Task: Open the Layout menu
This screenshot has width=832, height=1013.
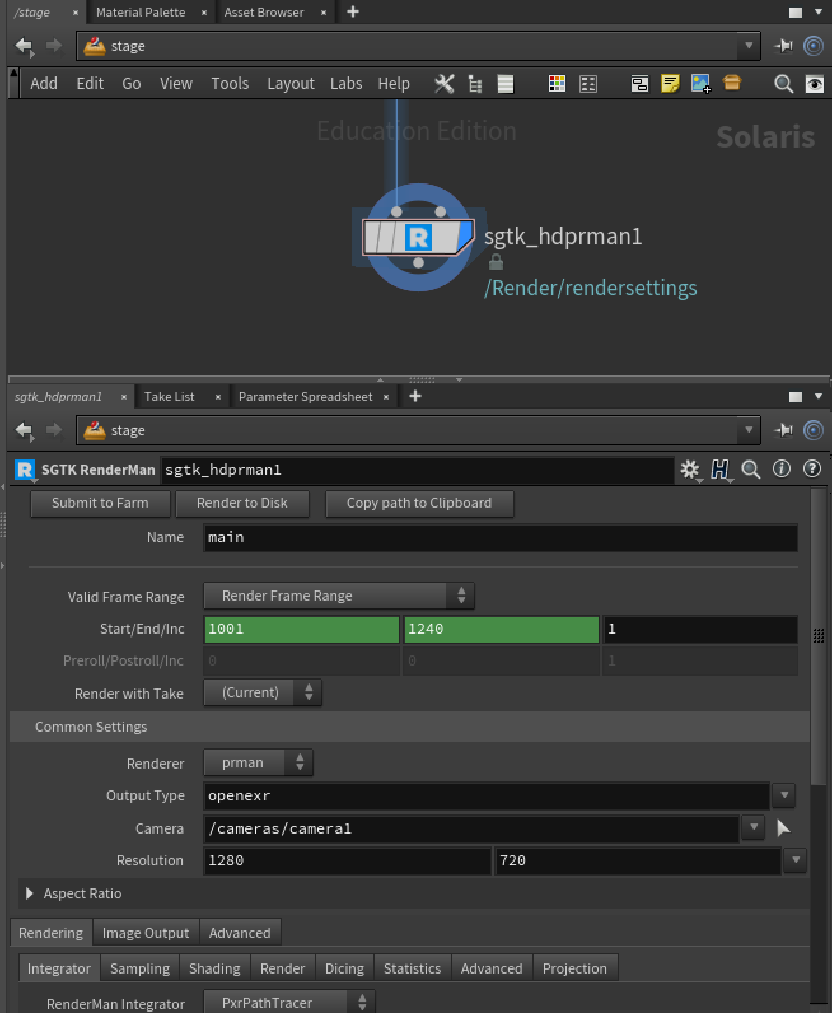Action: pos(291,83)
